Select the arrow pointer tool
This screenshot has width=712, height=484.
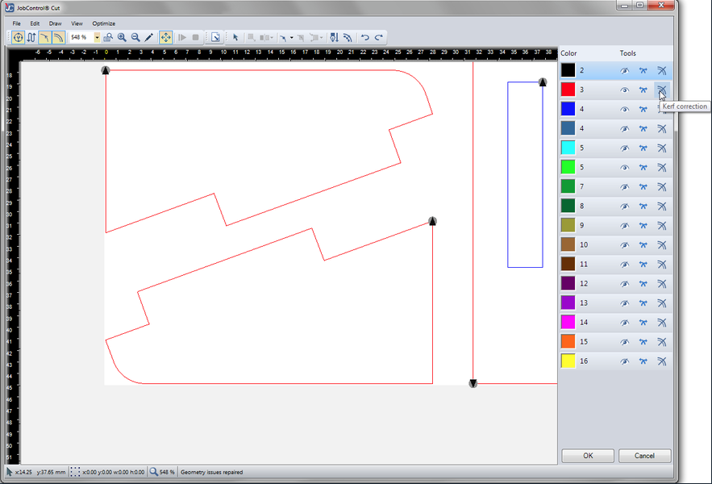pyautogui.click(x=235, y=37)
